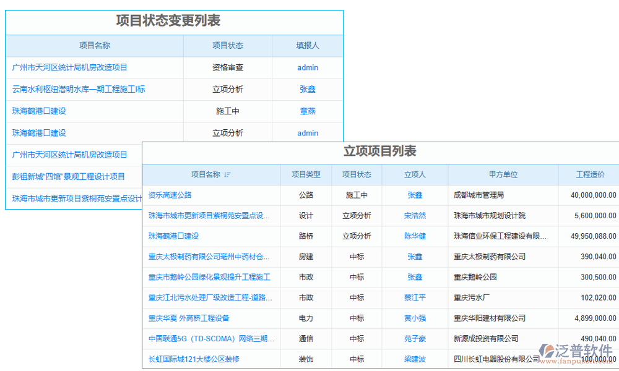This screenshot has height=371, width=619.
Task: Sort by the 工程造价 column header
Action: point(588,174)
